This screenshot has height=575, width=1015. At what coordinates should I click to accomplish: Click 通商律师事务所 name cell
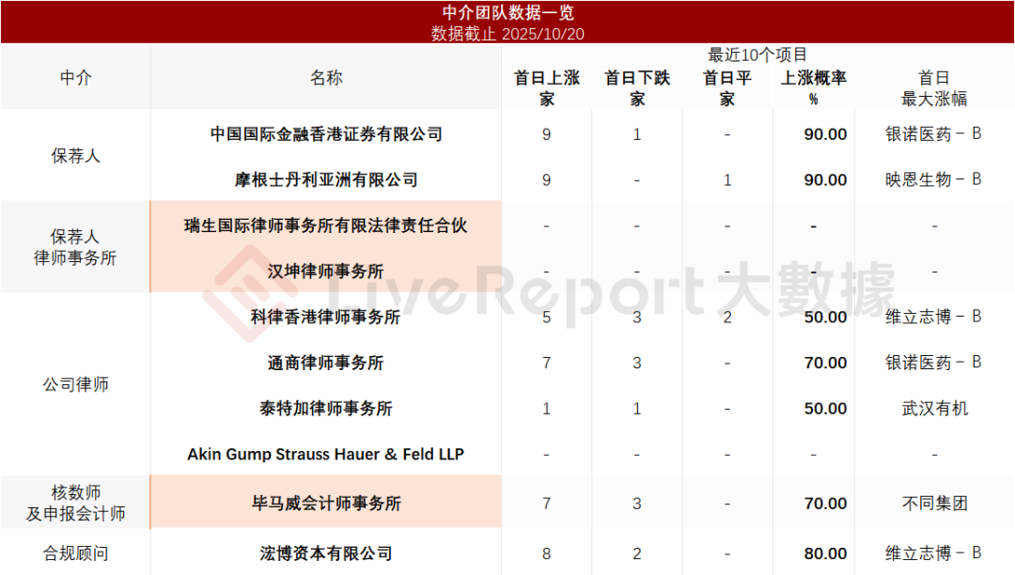coord(325,363)
